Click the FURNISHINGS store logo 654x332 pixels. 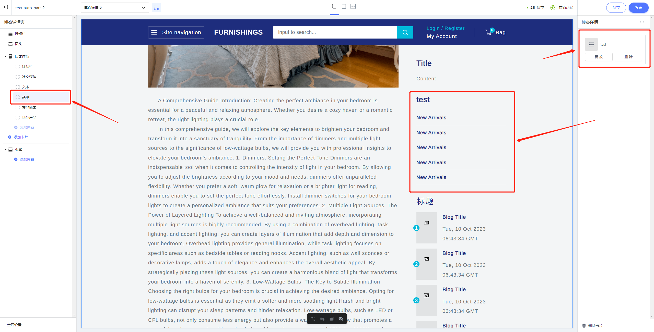(x=238, y=32)
